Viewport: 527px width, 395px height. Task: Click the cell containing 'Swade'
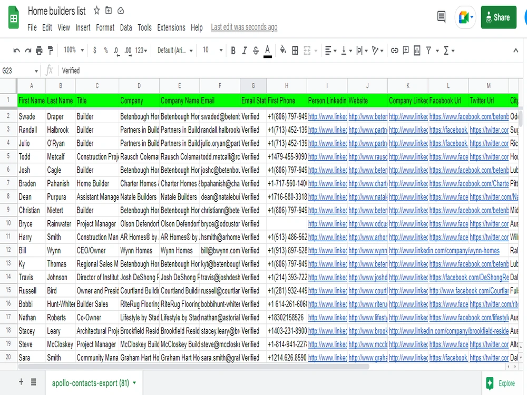(32, 116)
